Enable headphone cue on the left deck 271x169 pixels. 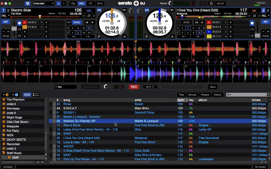(x=19, y=29)
